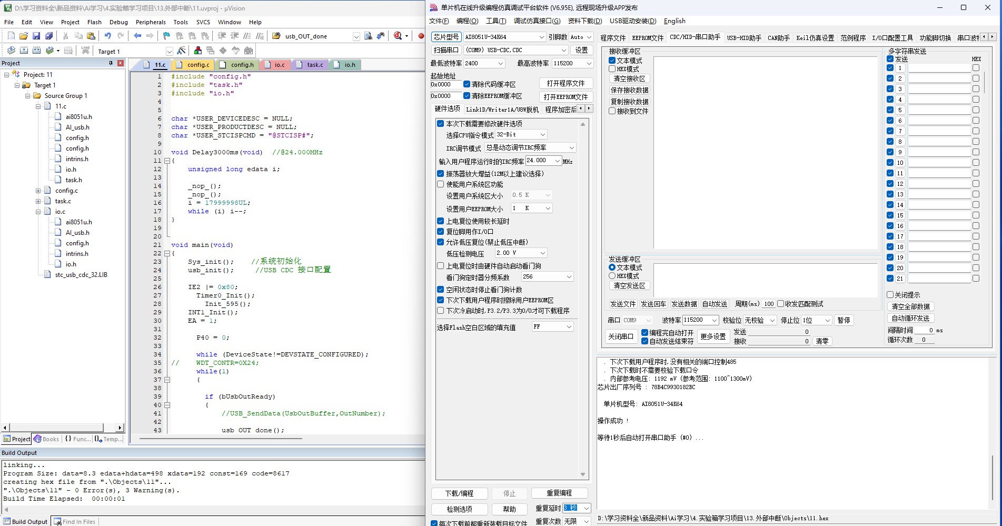The width and height of the screenshot is (1002, 526).
Task: Click the Undo arrow icon
Action: (x=107, y=36)
